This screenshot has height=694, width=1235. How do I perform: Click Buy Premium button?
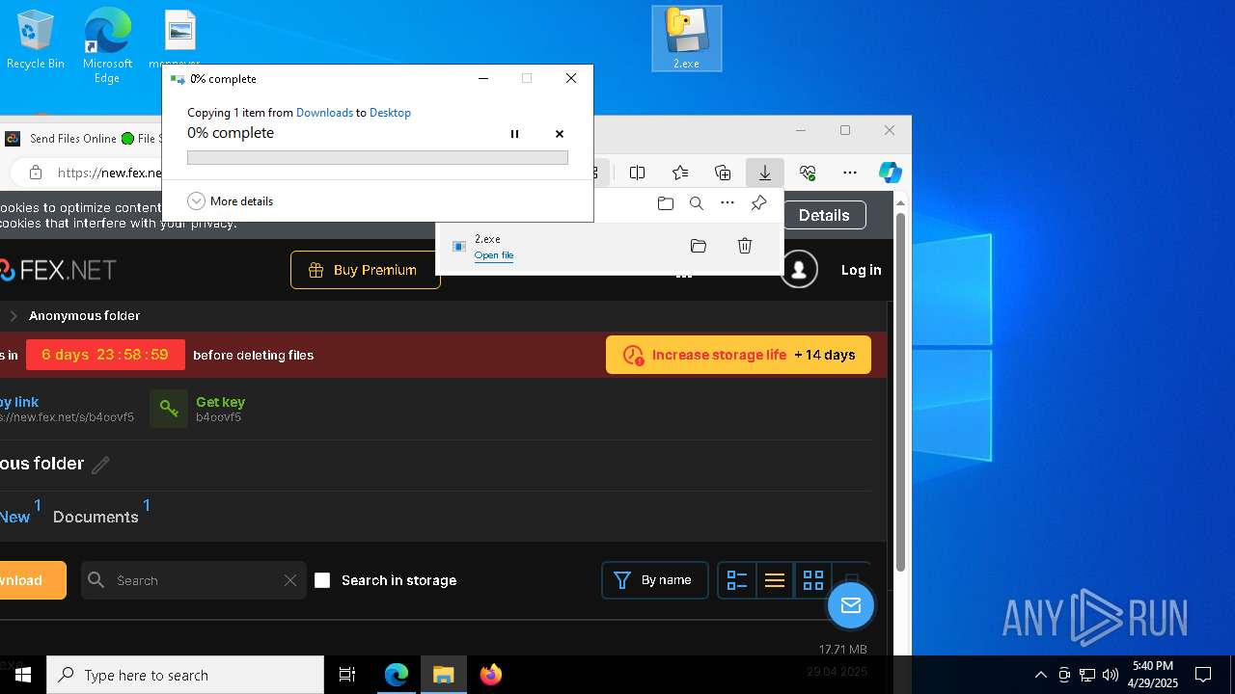[366, 270]
